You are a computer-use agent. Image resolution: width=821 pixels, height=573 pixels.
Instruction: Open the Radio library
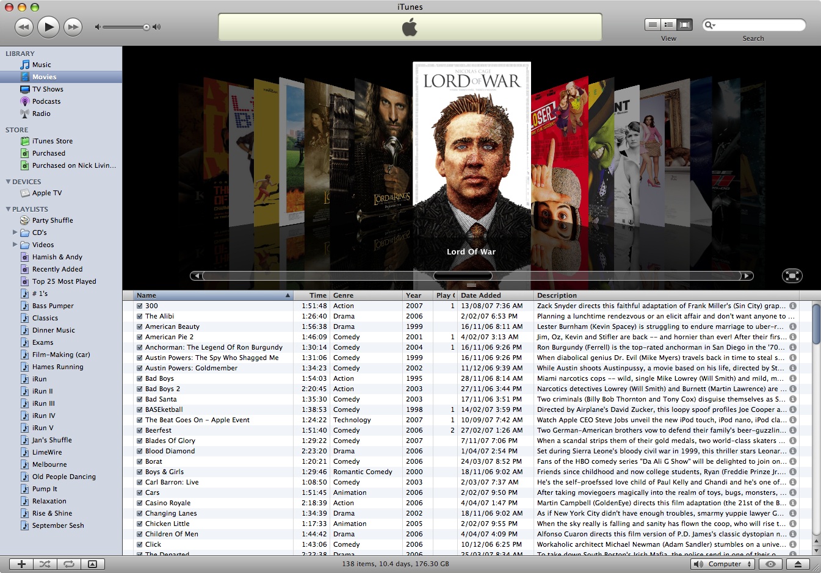pyautogui.click(x=42, y=114)
